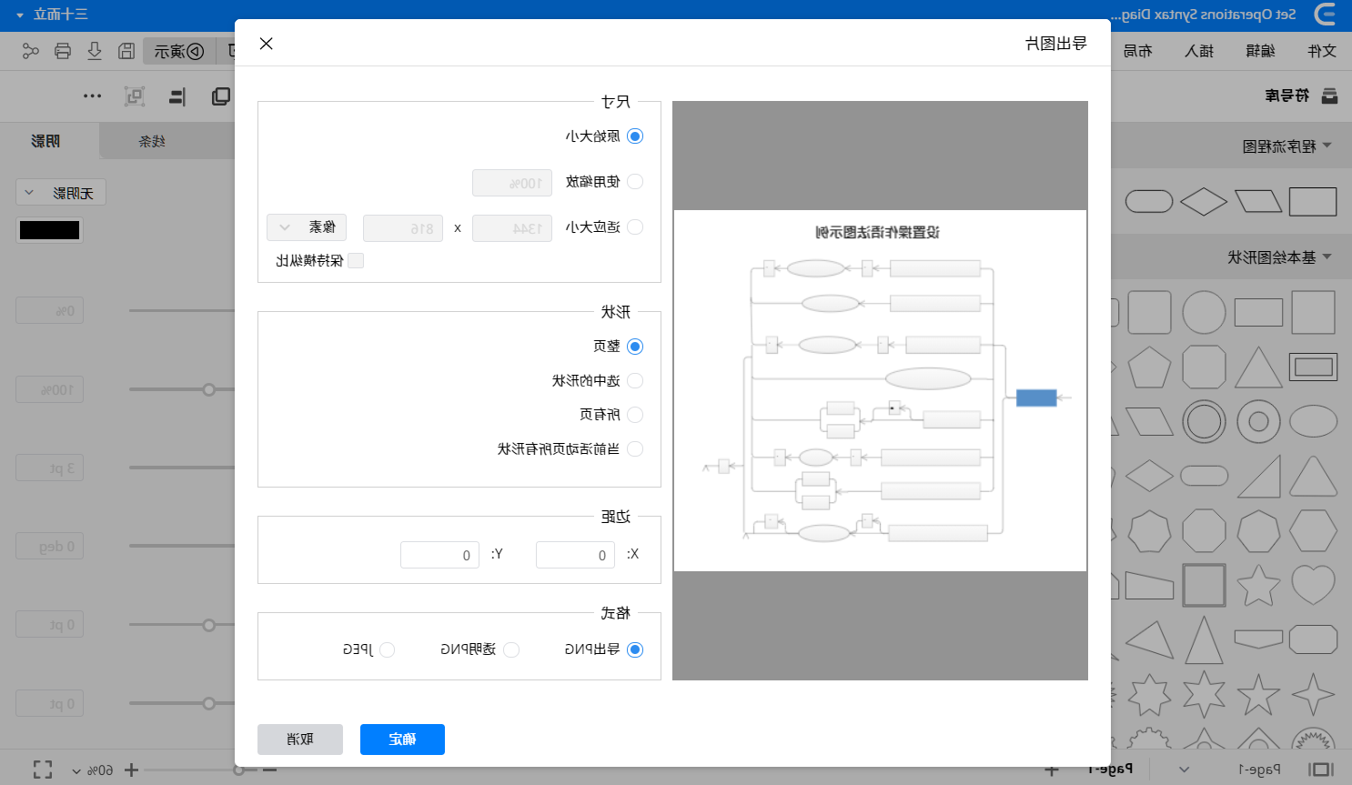Viewport: 1352px width, 785px height.
Task: Click the save floppy disk icon
Action: click(126, 51)
